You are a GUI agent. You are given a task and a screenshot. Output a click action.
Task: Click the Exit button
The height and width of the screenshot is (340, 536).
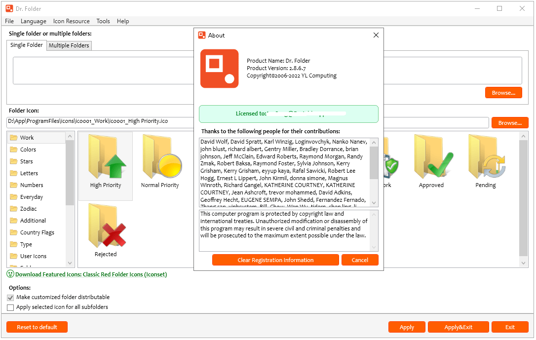(x=510, y=328)
